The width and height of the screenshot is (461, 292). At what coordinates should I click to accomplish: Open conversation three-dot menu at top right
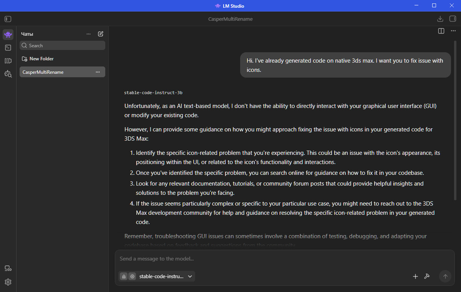pyautogui.click(x=453, y=31)
